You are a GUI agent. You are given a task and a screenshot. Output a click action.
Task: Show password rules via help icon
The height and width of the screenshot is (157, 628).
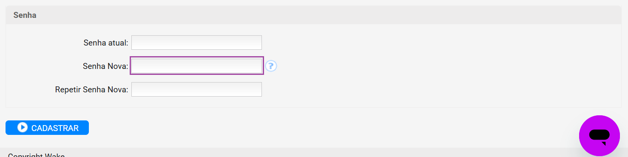pos(271,66)
